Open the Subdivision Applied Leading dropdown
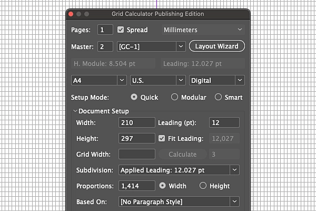 [x=179, y=170]
